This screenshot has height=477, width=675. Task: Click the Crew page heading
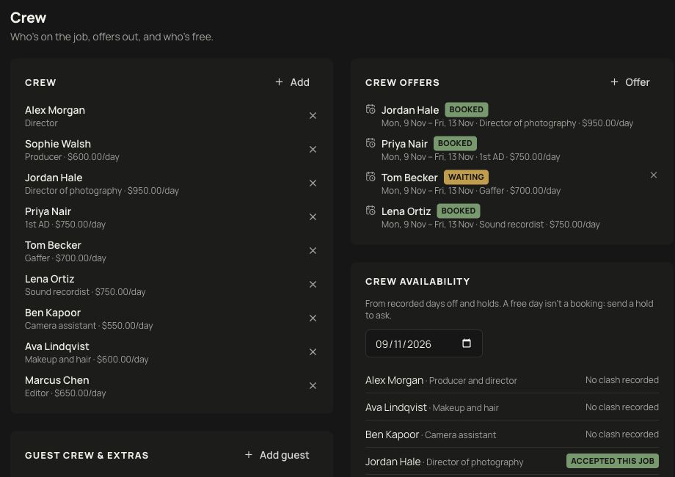pyautogui.click(x=29, y=18)
